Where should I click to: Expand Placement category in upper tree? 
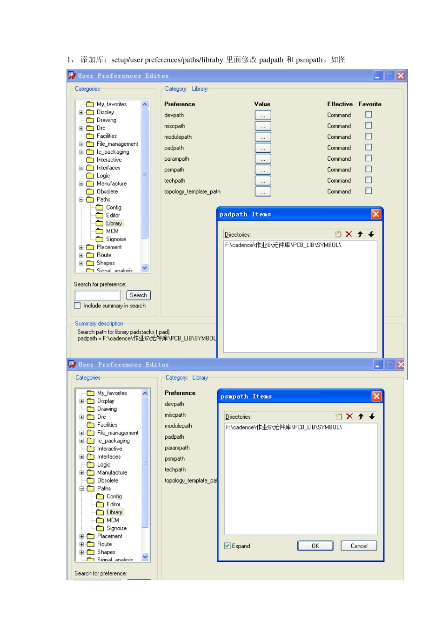pyautogui.click(x=81, y=247)
